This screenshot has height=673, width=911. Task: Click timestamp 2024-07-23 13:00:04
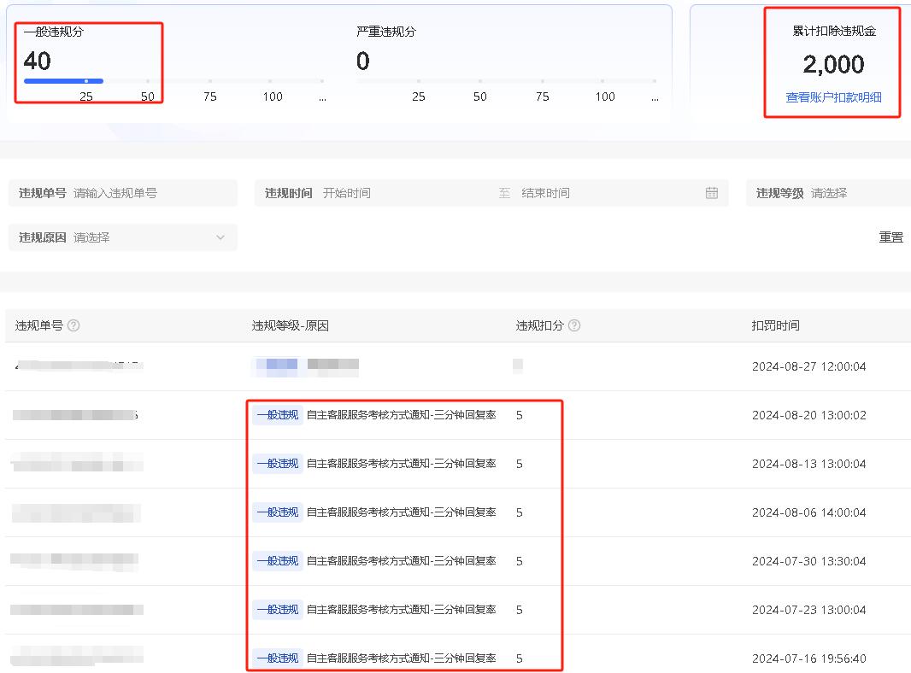808,611
